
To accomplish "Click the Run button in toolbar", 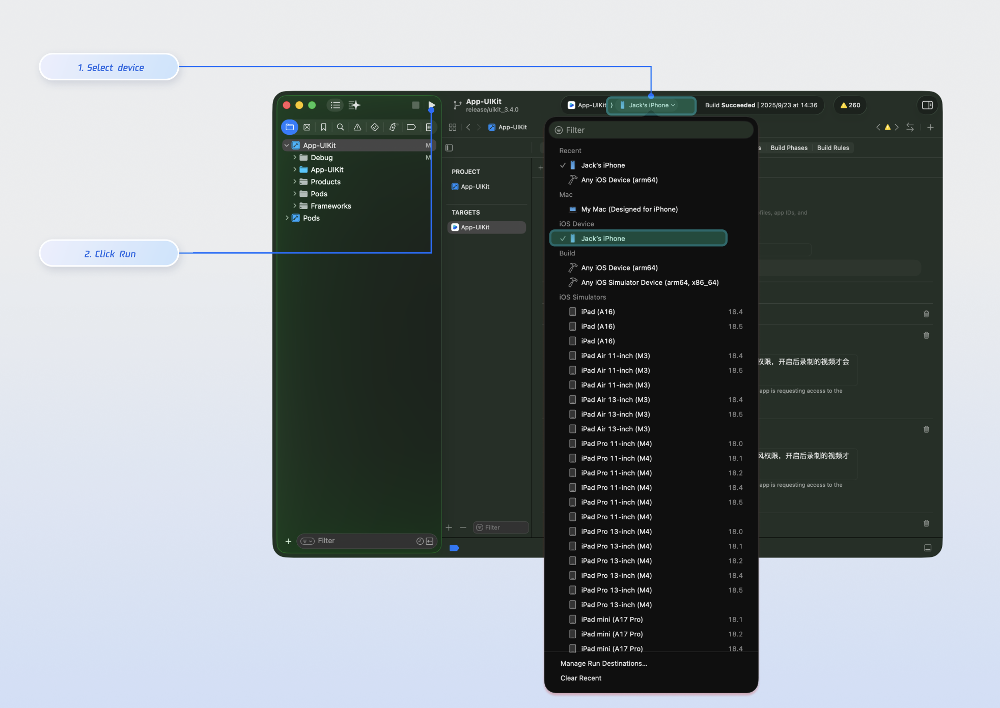I will click(431, 105).
